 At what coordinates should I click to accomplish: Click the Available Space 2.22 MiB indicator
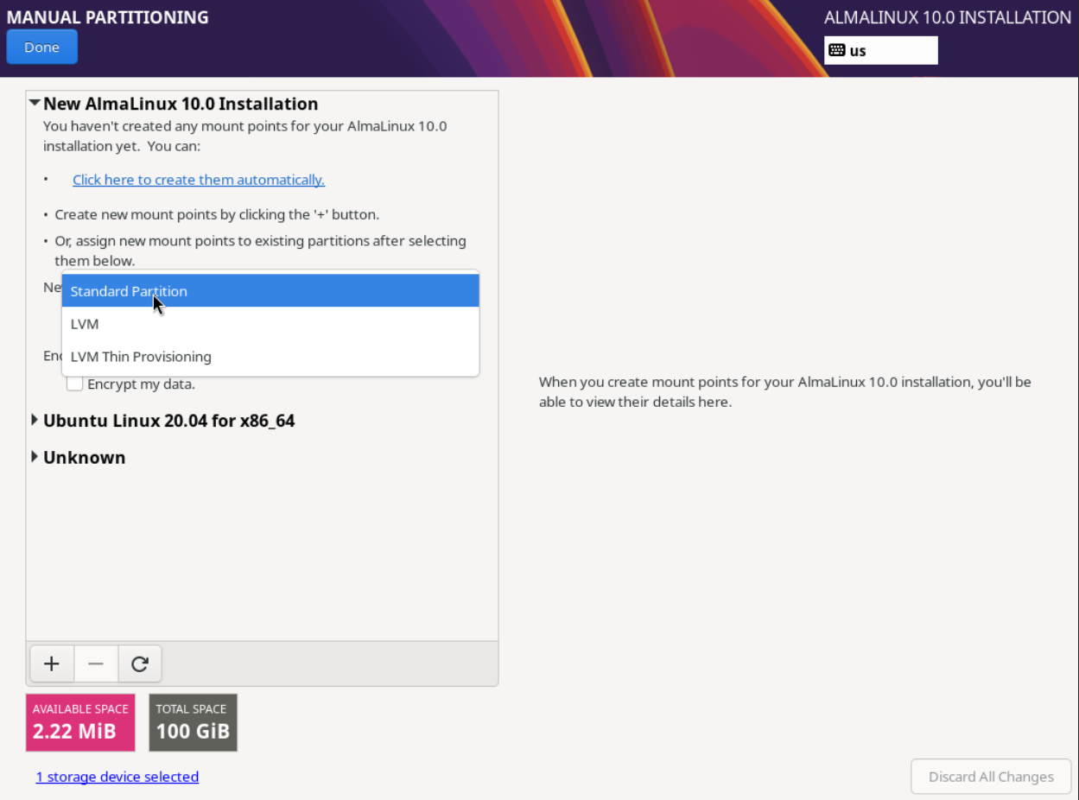pyautogui.click(x=80, y=722)
